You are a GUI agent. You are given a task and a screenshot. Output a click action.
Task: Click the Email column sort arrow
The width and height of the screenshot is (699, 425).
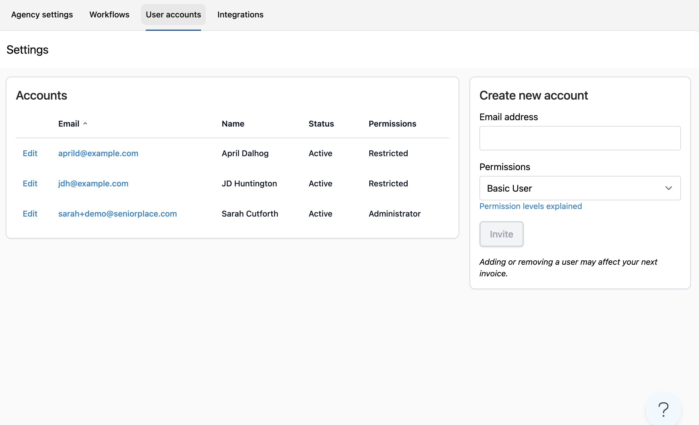tap(85, 124)
